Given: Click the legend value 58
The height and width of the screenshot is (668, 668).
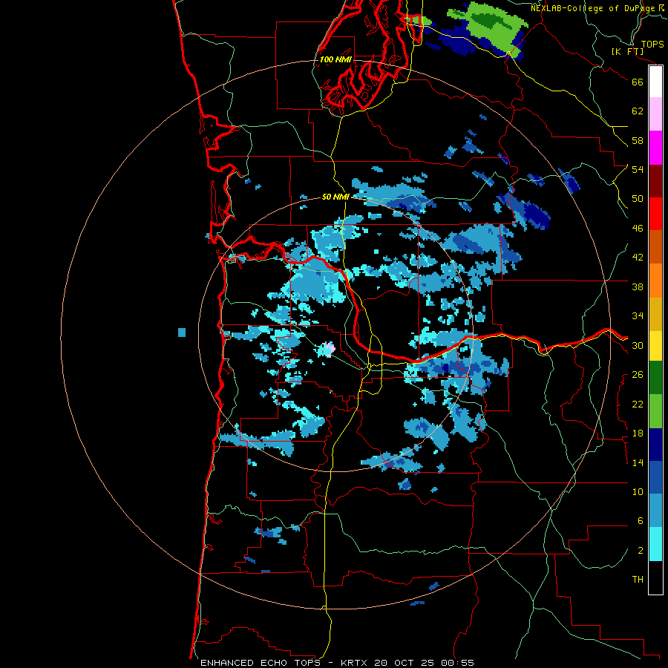Looking at the screenshot, I should tap(638, 140).
